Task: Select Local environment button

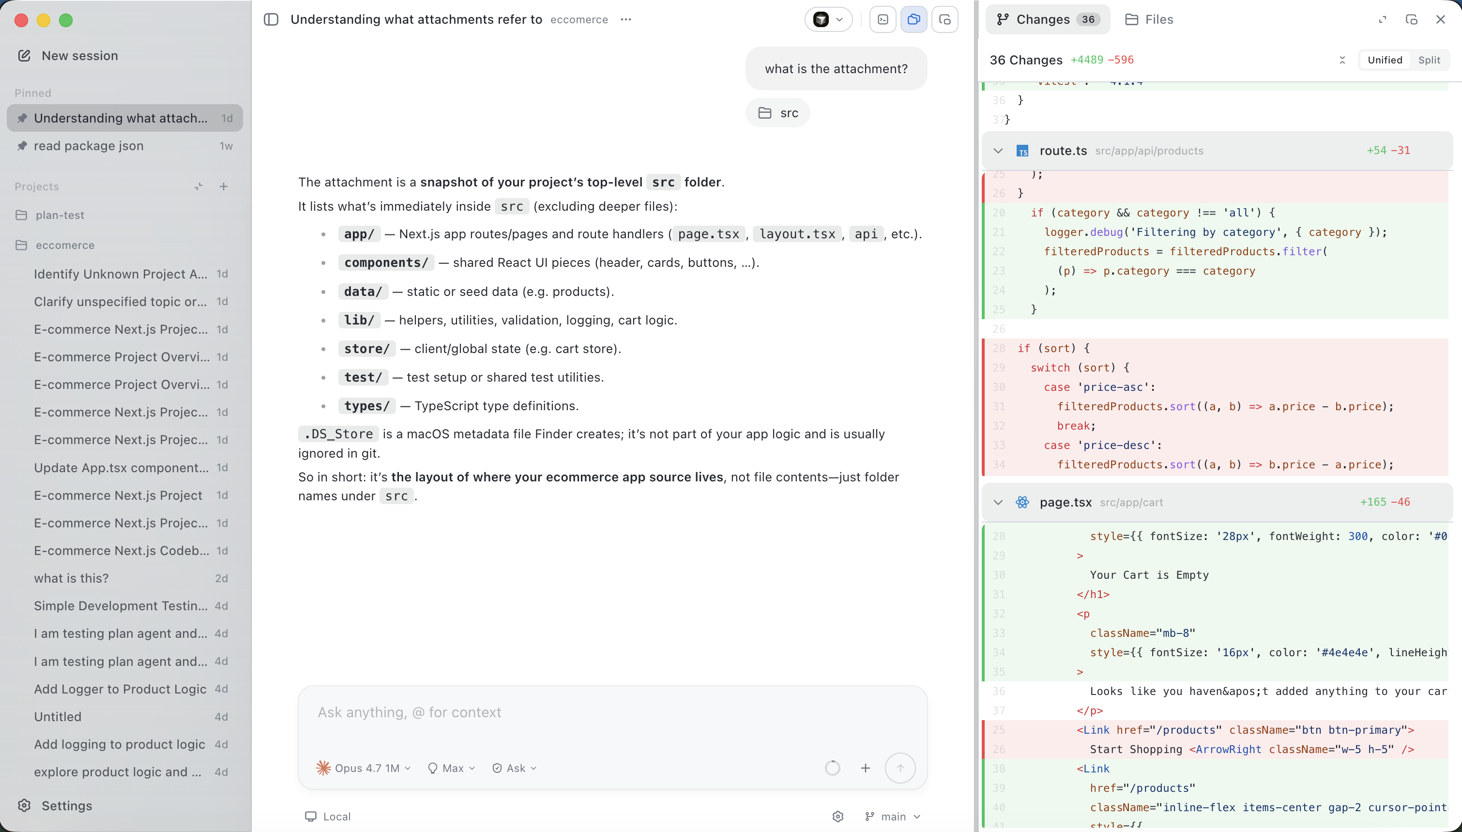Action: pyautogui.click(x=328, y=817)
